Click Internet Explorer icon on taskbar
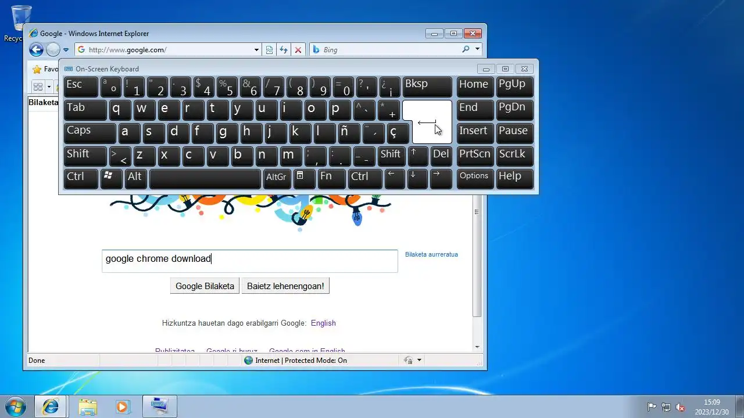Image resolution: width=744 pixels, height=418 pixels. (51, 406)
